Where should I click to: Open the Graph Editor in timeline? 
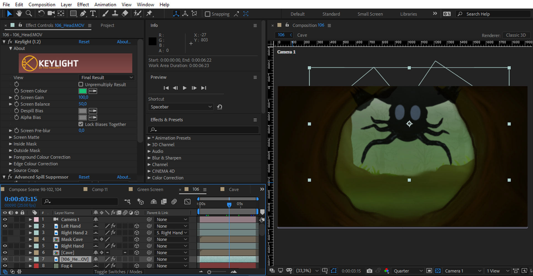pyautogui.click(x=187, y=201)
